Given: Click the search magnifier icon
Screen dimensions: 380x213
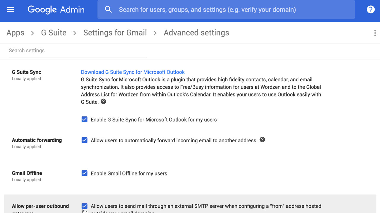Looking at the screenshot, I should (108, 9).
